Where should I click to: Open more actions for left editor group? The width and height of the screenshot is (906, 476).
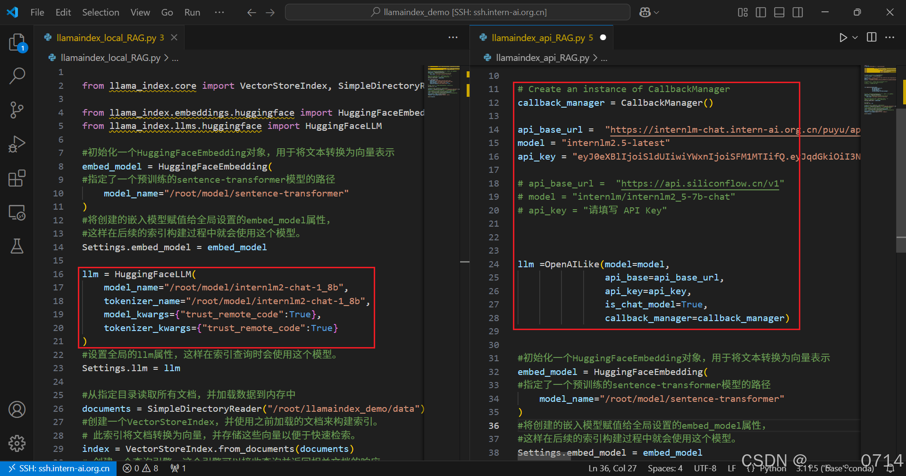pyautogui.click(x=453, y=37)
